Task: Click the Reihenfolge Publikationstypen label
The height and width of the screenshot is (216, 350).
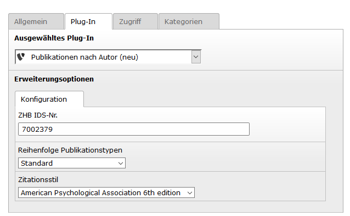Action: click(x=70, y=150)
